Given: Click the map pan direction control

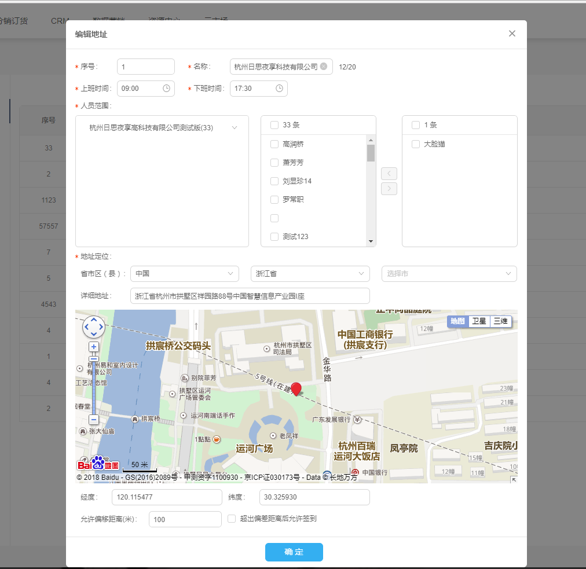Looking at the screenshot, I should 94,327.
